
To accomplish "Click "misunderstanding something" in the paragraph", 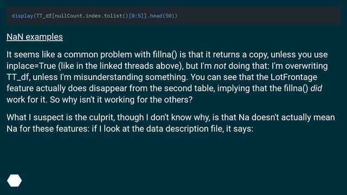I will coord(131,77).
